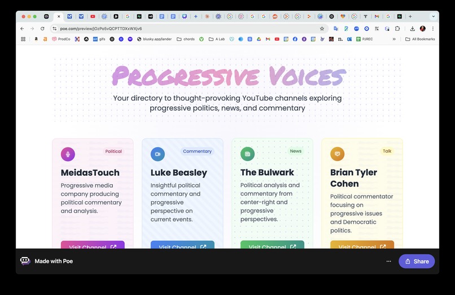Image resolution: width=455 pixels, height=295 pixels.
Task: Open the Chrome downloads icon
Action: pyautogui.click(x=412, y=28)
